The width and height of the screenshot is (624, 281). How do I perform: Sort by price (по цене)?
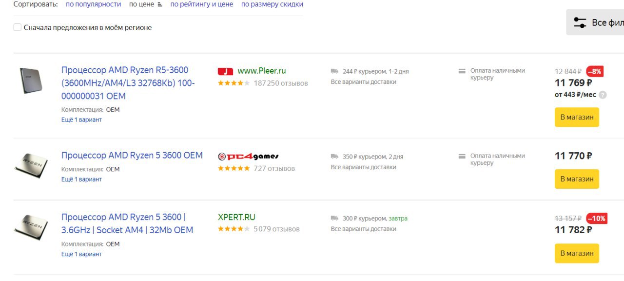tap(141, 4)
